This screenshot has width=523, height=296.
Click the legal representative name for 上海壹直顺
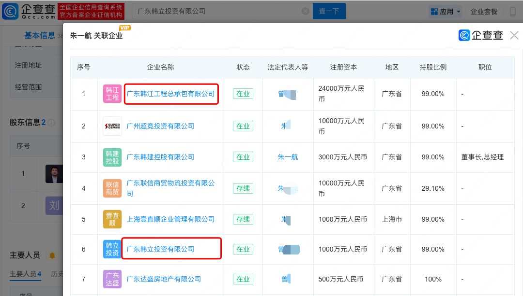coord(286,220)
